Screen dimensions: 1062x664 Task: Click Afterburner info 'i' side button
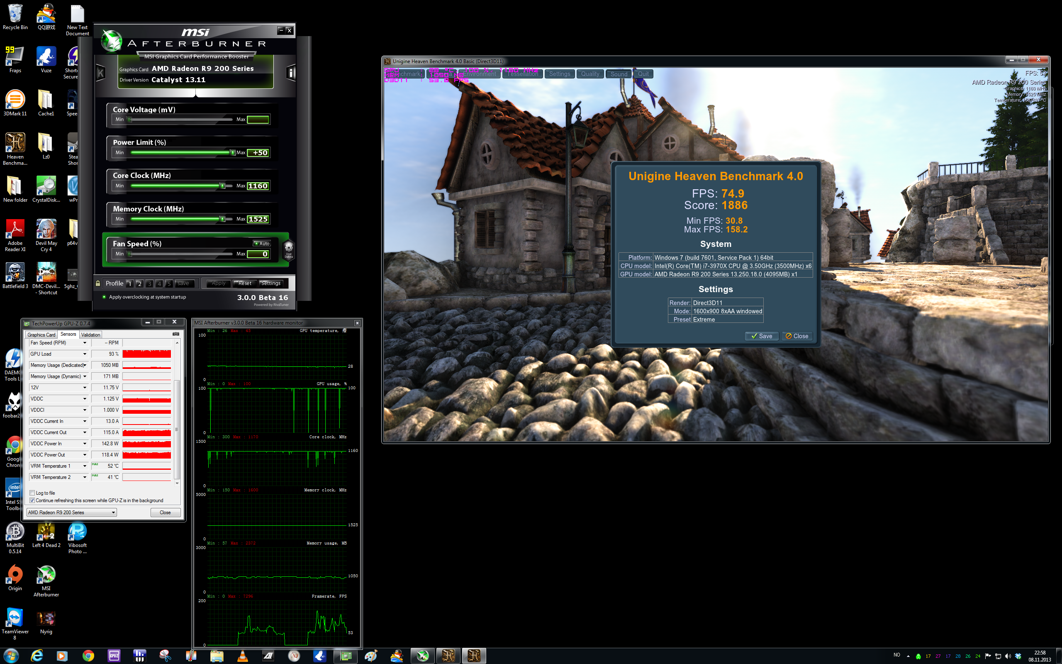(291, 73)
